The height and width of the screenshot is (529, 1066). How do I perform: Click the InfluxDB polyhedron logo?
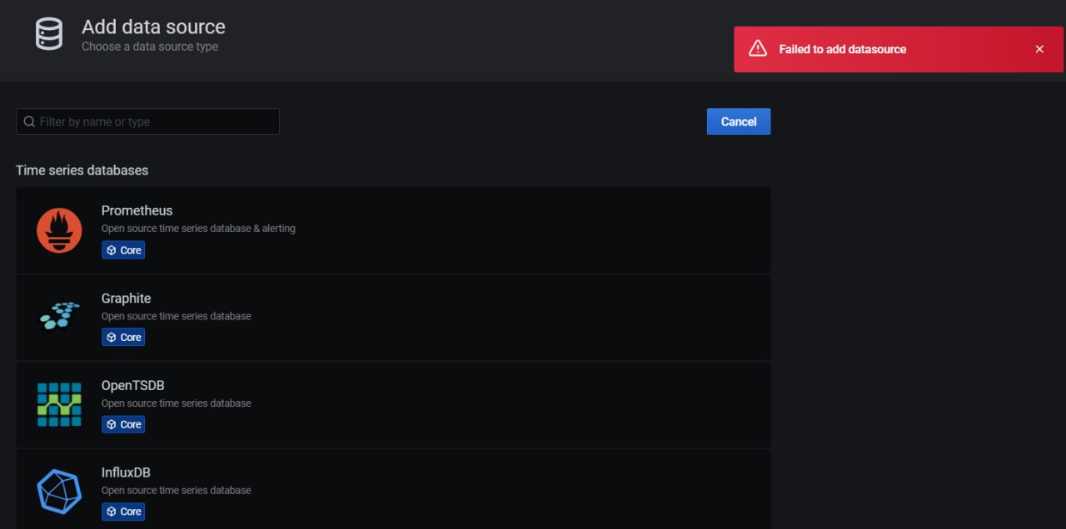click(x=59, y=492)
